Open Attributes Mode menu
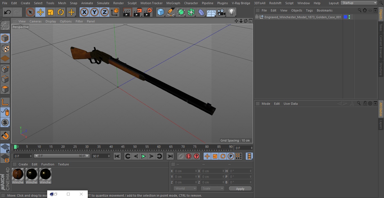384x198 pixels. click(266, 104)
